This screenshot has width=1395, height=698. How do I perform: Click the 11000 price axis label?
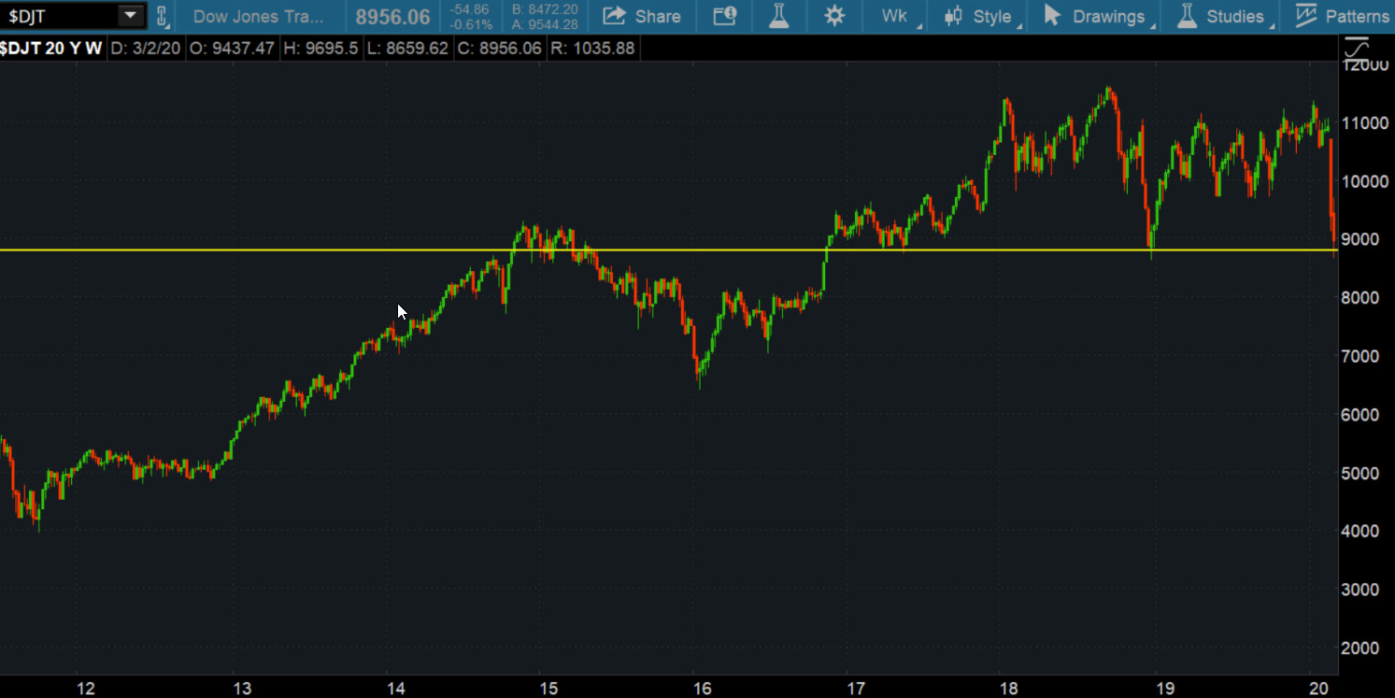point(1366,122)
